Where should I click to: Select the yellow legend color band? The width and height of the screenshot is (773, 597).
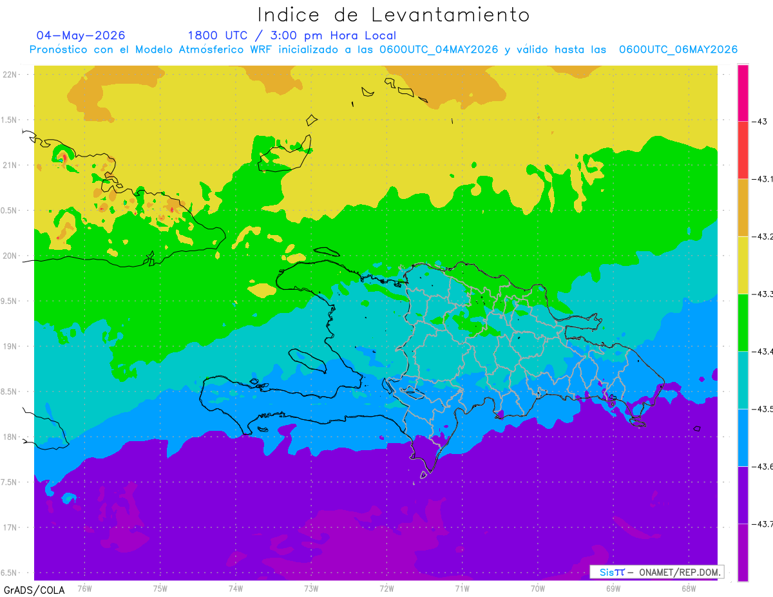[743, 265]
